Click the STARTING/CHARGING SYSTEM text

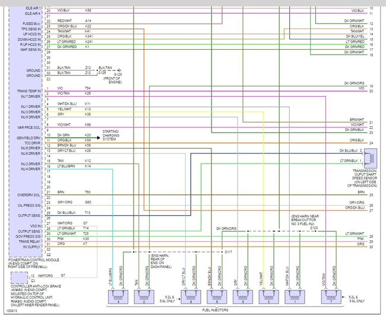pyautogui.click(x=111, y=135)
